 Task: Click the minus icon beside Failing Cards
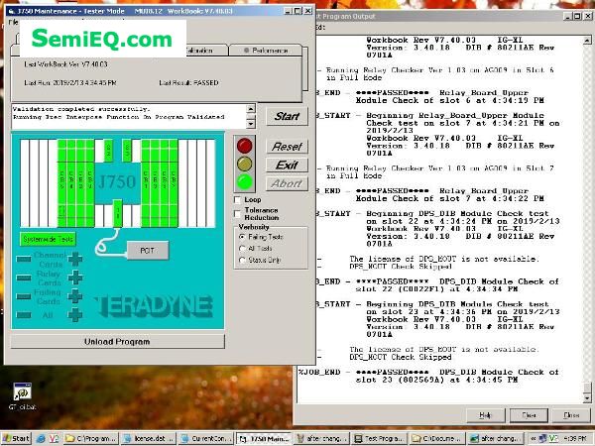coord(24,296)
